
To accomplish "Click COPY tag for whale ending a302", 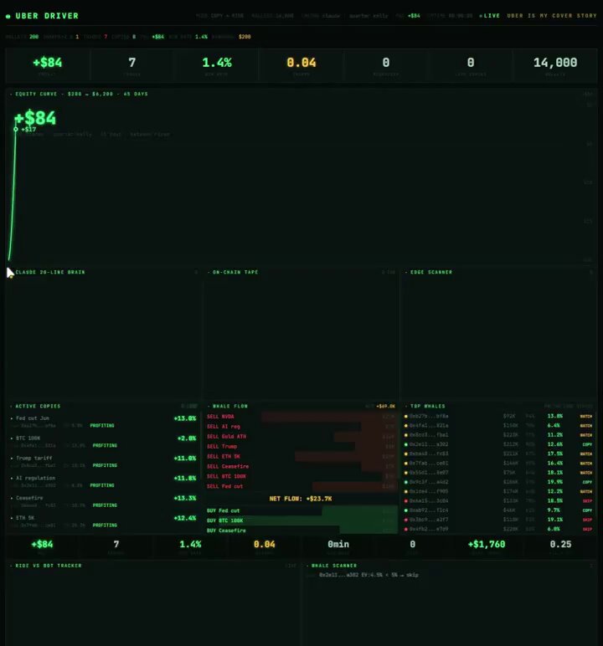I will click(x=587, y=444).
